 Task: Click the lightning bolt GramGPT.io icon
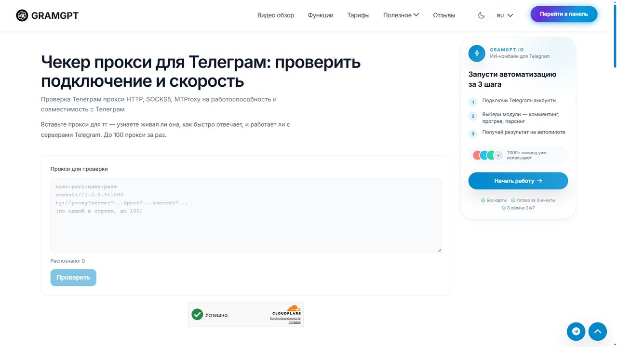pyautogui.click(x=477, y=53)
